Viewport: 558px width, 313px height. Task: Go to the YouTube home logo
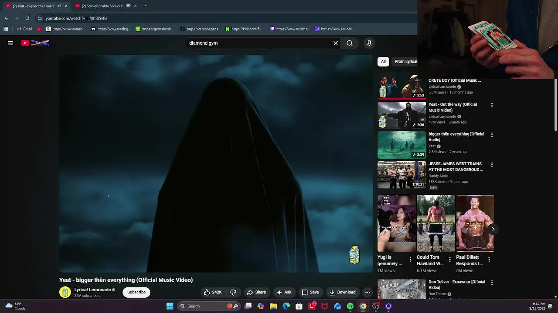coord(35,43)
